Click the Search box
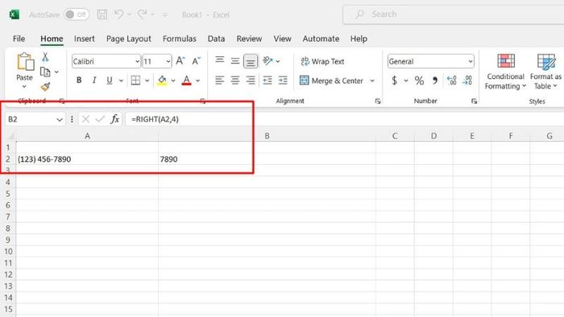The width and height of the screenshot is (564, 317). click(453, 14)
